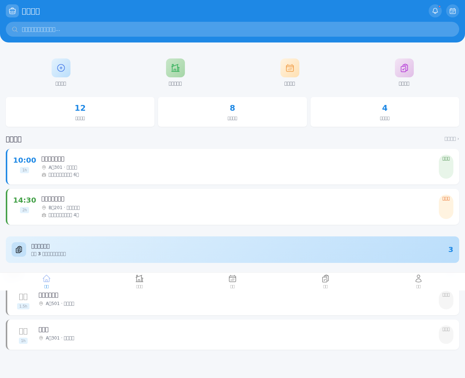The height and width of the screenshot is (378, 465).
Task: Switch to the Home tab in bottom navigation
Action: click(x=46, y=281)
